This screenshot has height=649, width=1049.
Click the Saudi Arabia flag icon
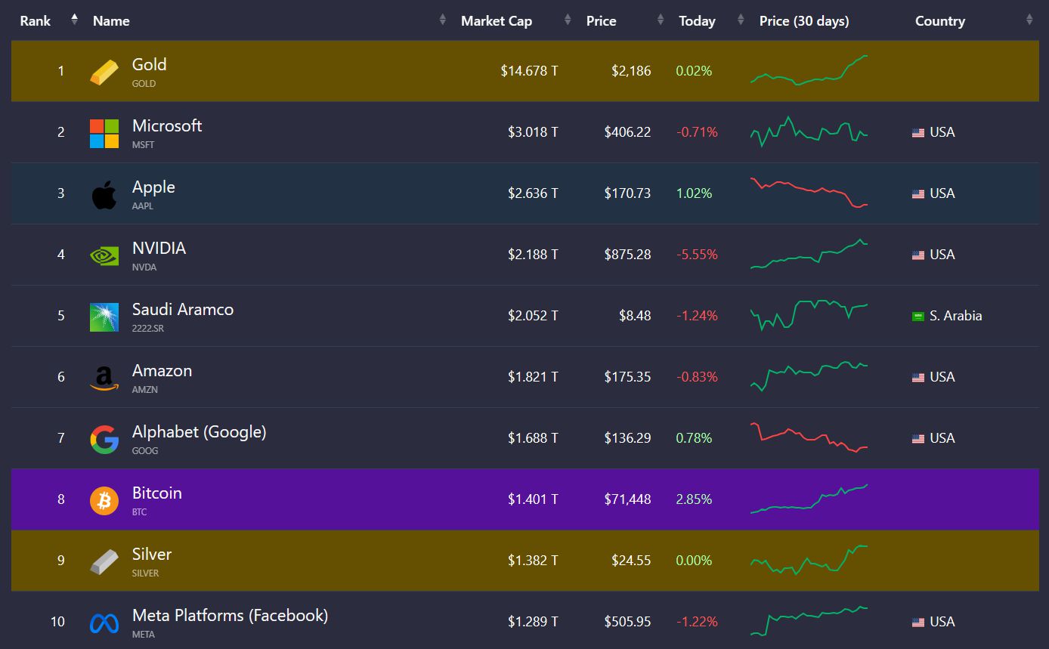[918, 317]
